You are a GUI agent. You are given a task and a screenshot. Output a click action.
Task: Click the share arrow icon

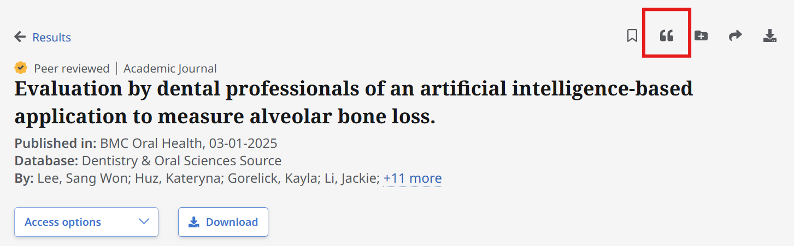click(736, 36)
